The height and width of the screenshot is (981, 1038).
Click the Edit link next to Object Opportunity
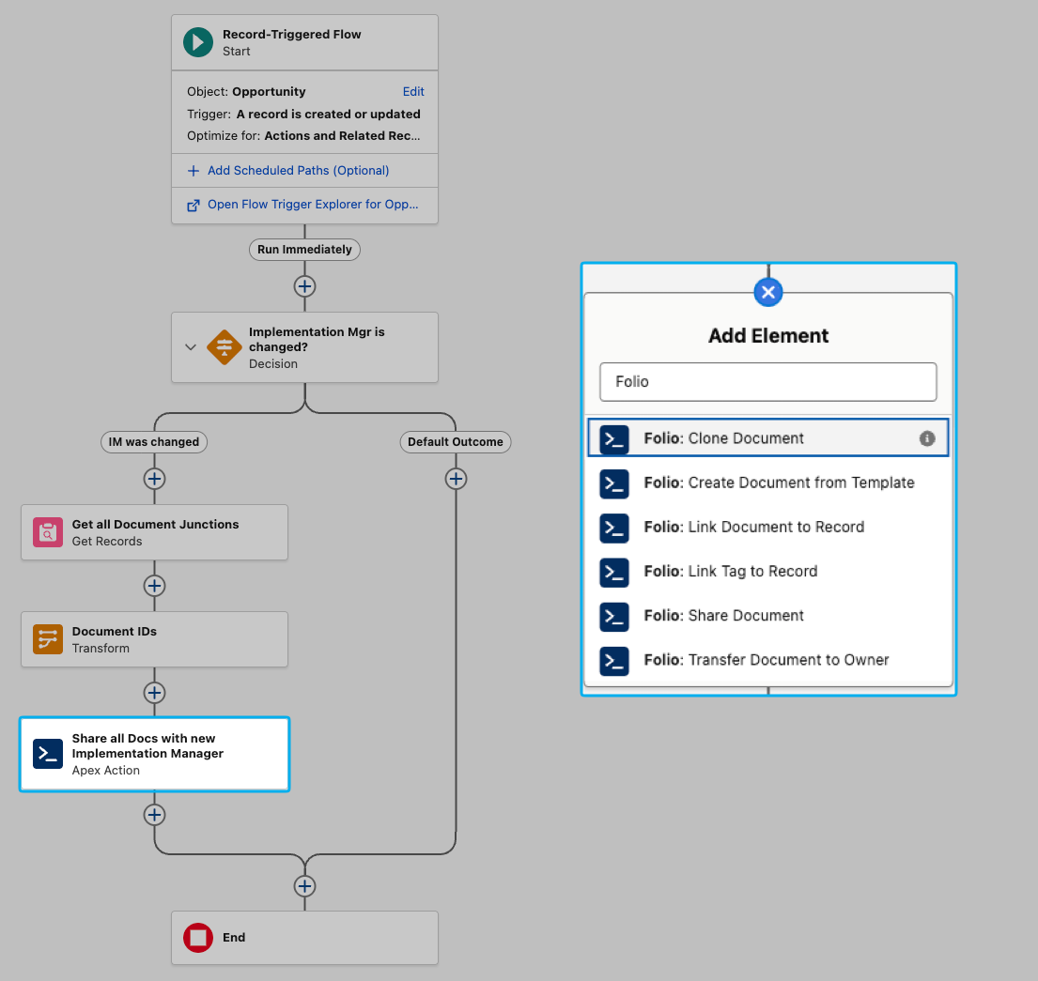pos(413,91)
